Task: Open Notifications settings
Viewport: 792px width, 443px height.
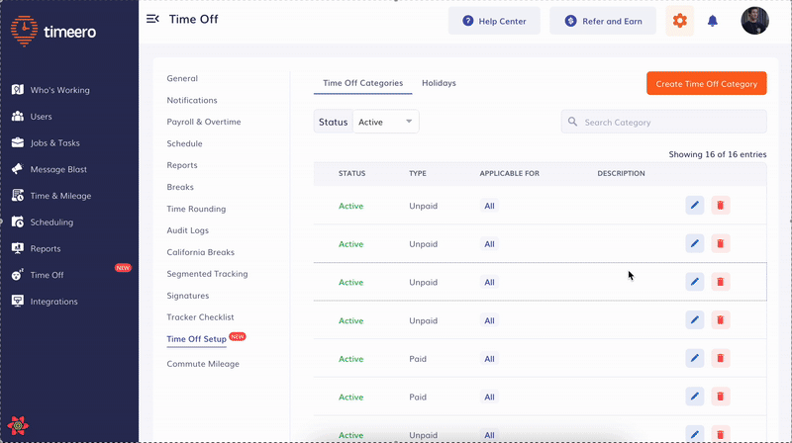Action: coord(192,100)
